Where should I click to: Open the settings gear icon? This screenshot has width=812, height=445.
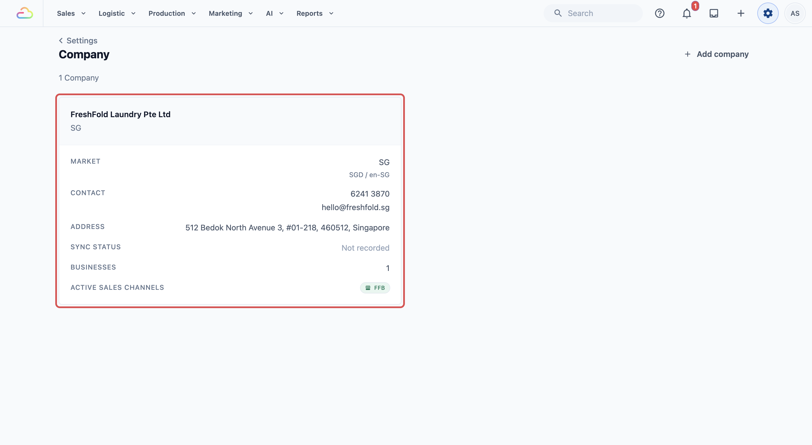[x=768, y=13]
